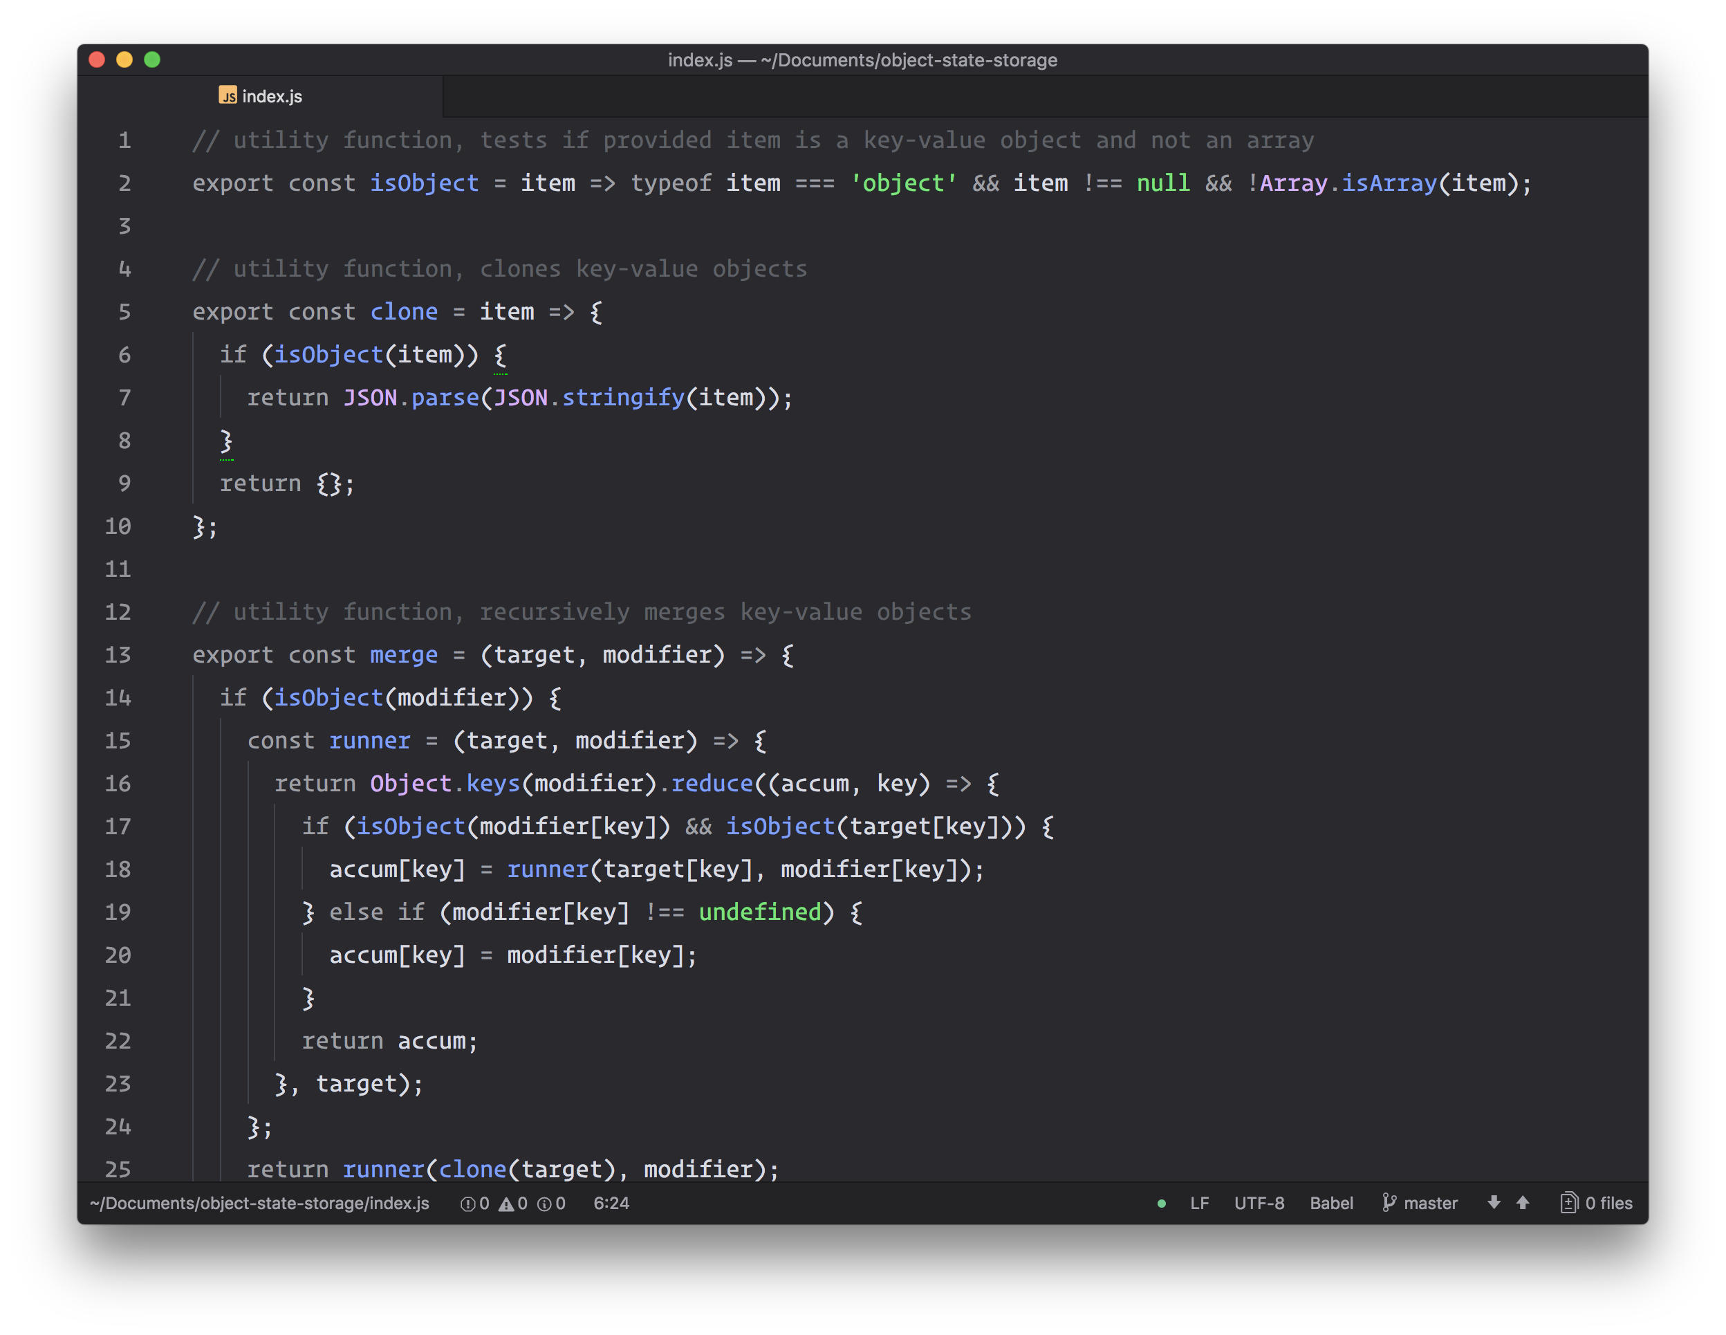Image resolution: width=1726 pixels, height=1335 pixels.
Task: Change grammar via Babel selector
Action: 1331,1203
